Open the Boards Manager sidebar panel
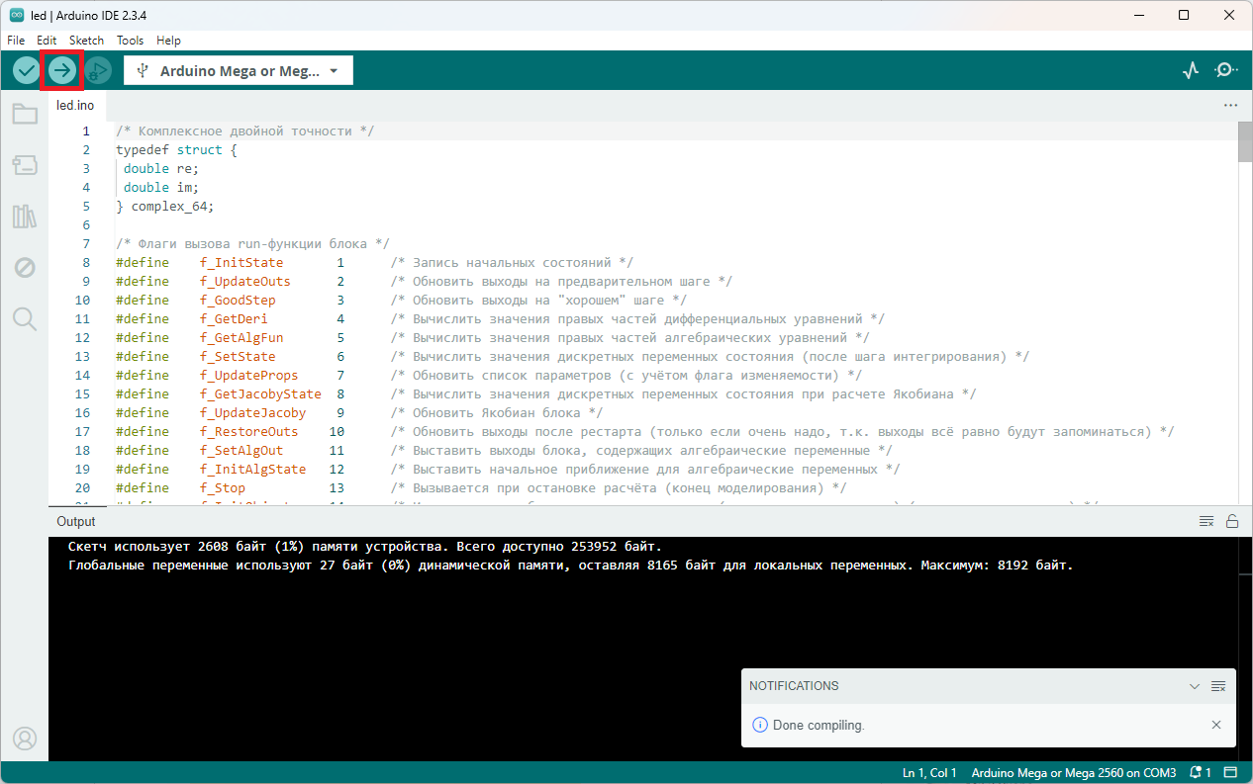Image resolution: width=1253 pixels, height=784 pixels. pyautogui.click(x=25, y=165)
